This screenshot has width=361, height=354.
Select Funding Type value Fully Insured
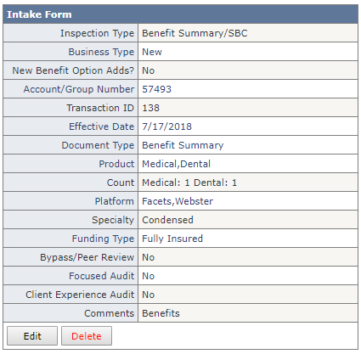coord(172,239)
